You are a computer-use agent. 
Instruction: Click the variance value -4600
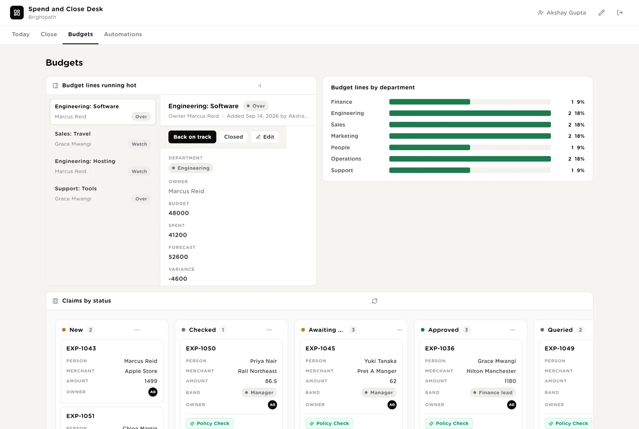pos(178,279)
